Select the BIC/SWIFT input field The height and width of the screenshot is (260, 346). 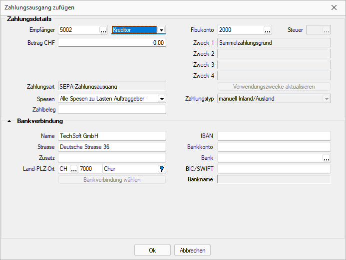(274, 169)
